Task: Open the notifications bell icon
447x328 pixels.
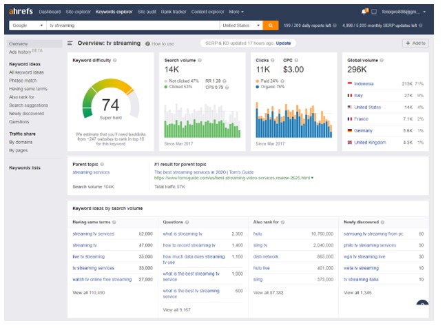Action: click(364, 12)
